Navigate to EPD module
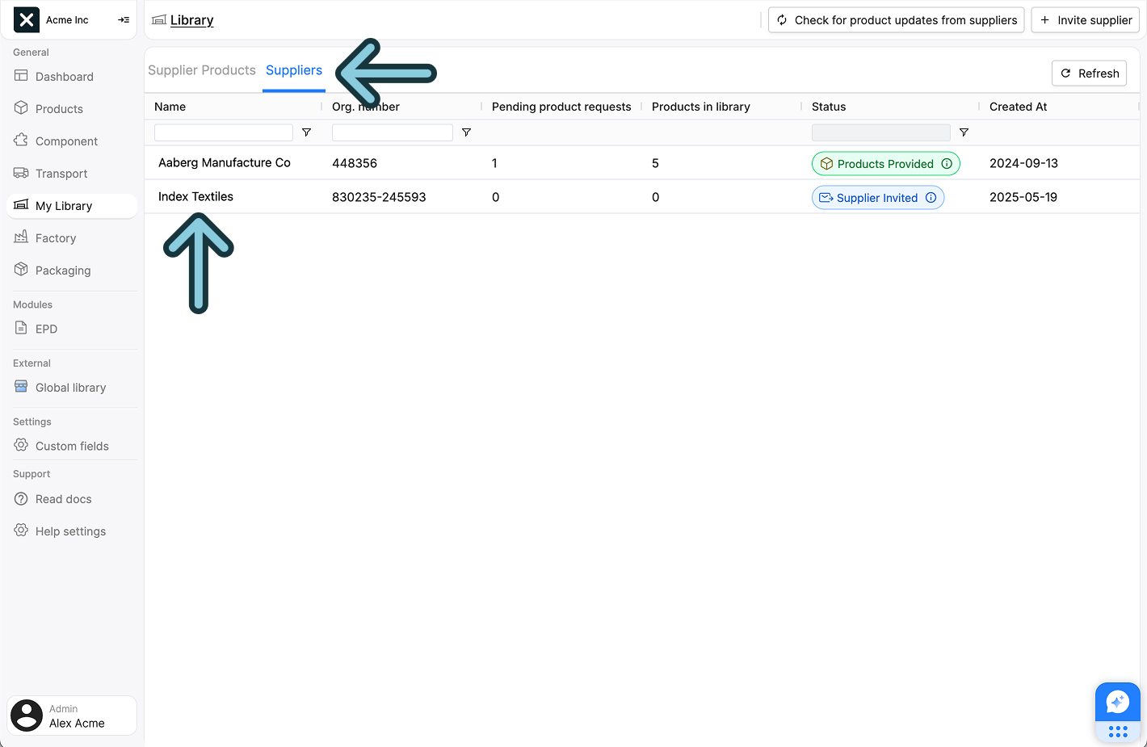The height and width of the screenshot is (747, 1147). tap(46, 329)
